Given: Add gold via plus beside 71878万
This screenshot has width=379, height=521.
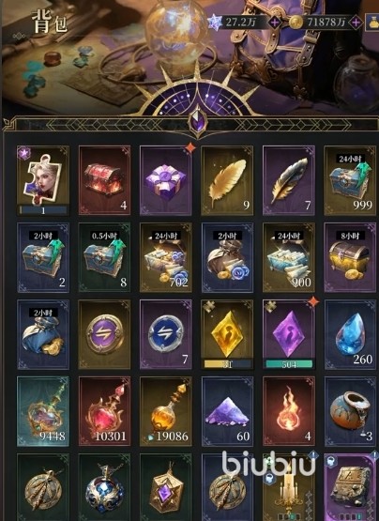Looking at the screenshot, I should click(x=356, y=23).
